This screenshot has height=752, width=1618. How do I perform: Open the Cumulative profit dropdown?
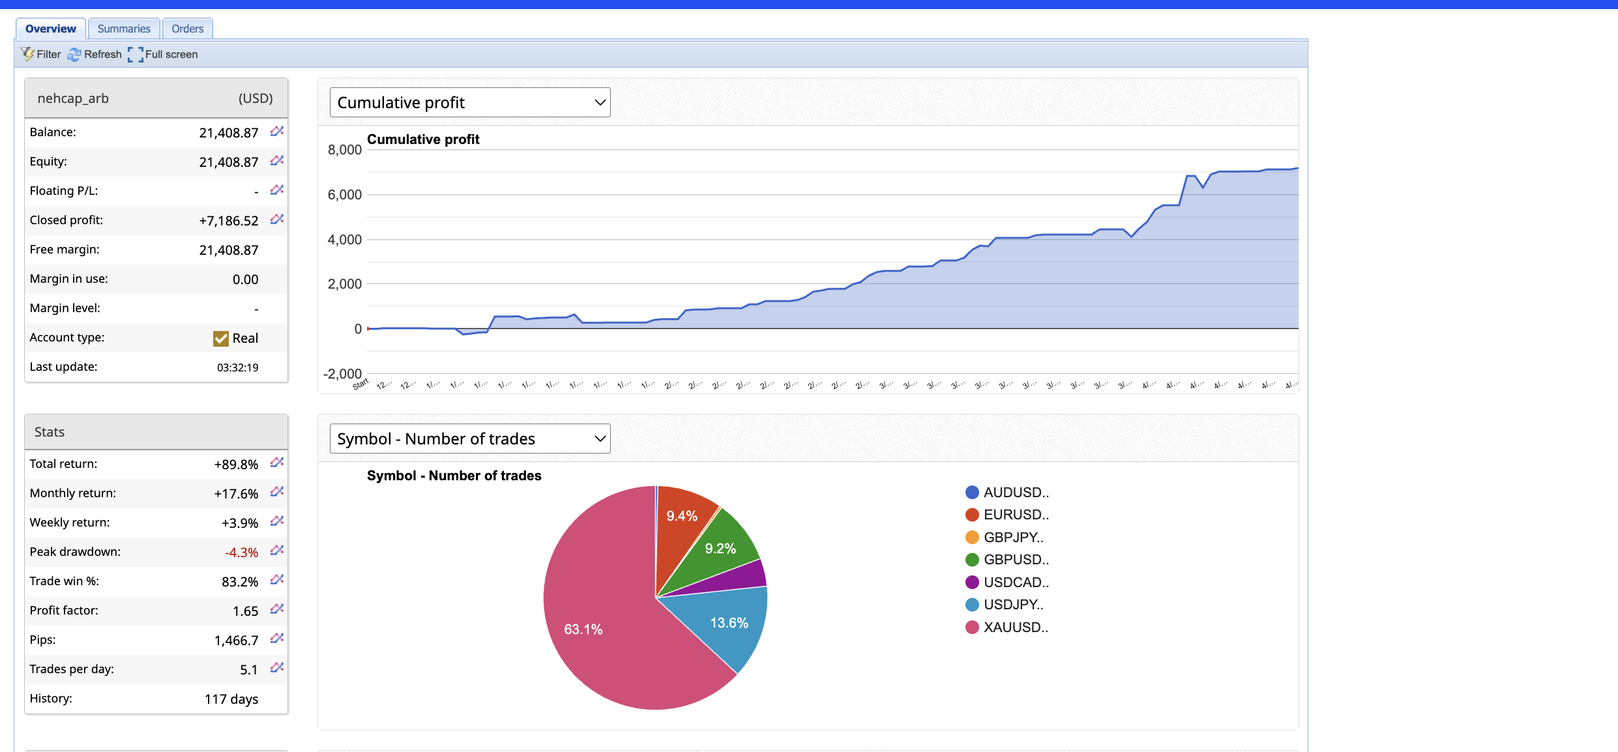pos(470,102)
